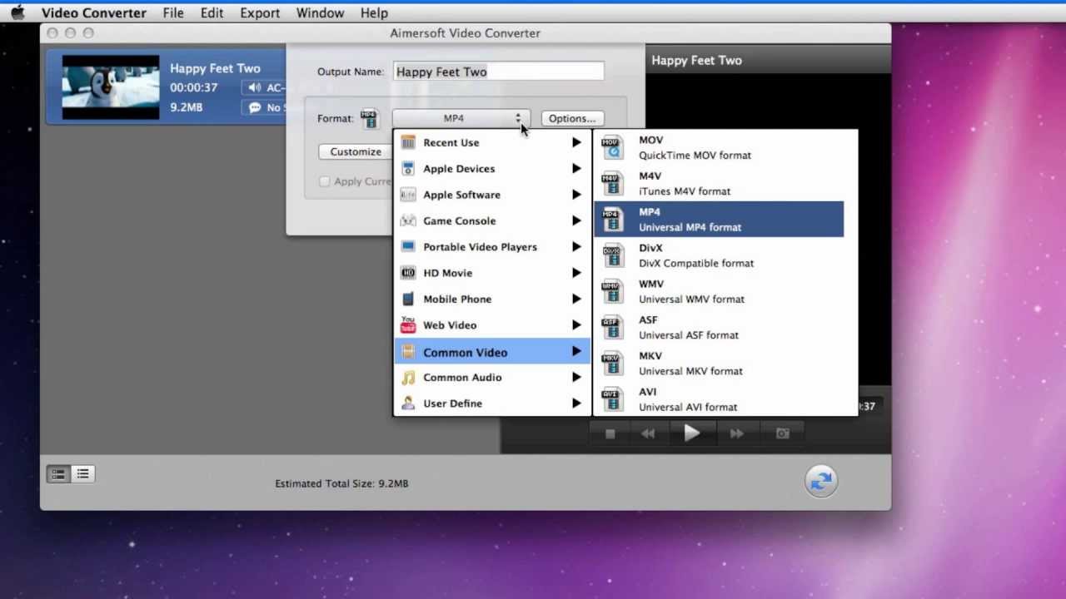Click the Mobile Phone icon

point(408,299)
